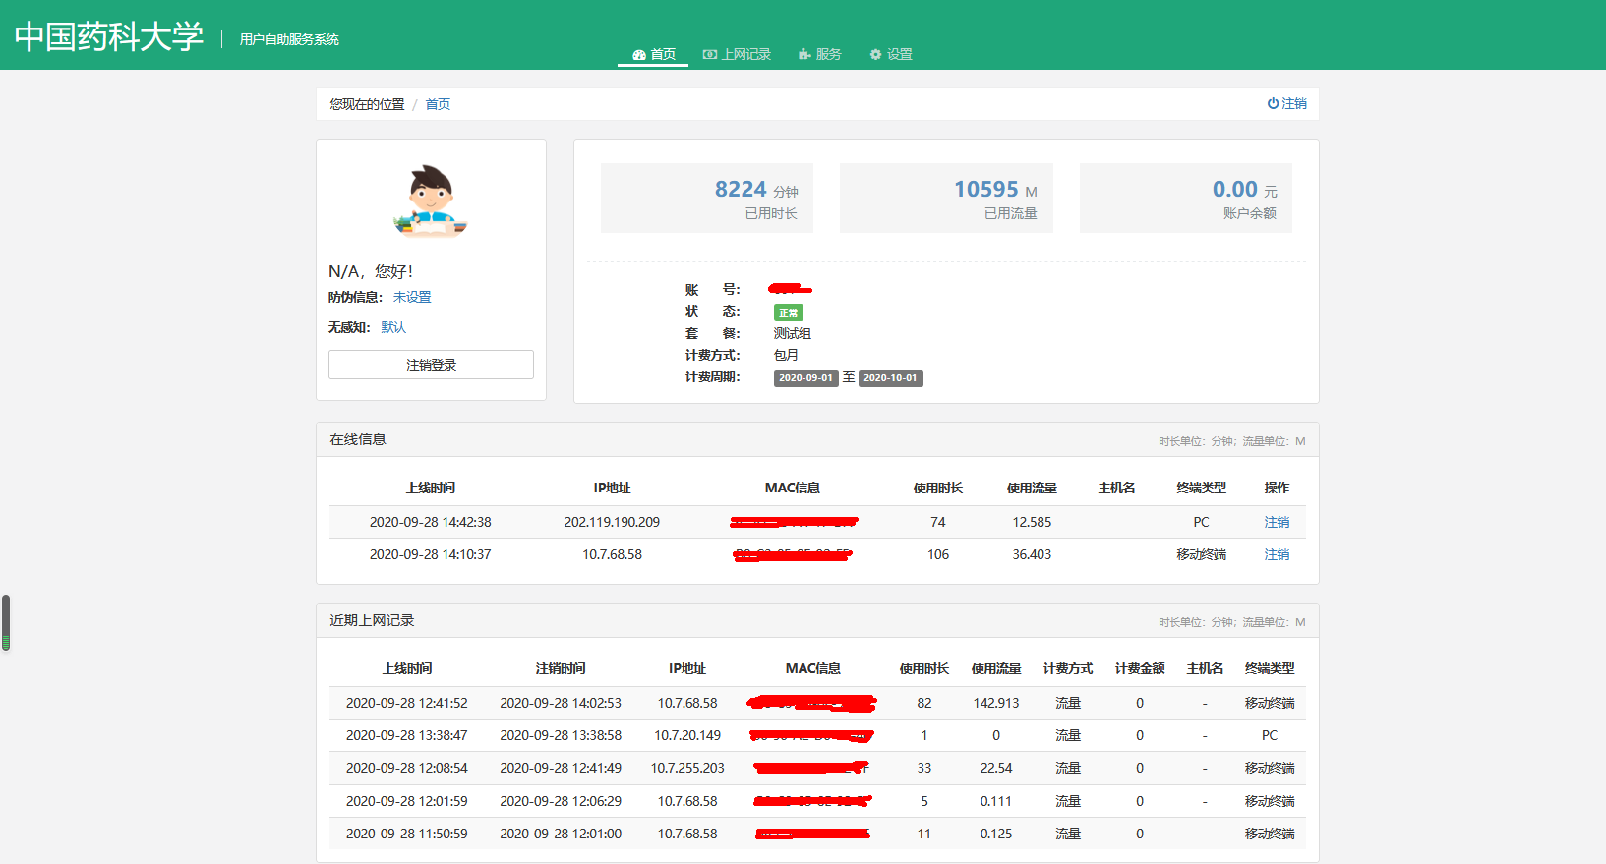
Task: Open the 上网记录 navigation tab
Action: point(745,55)
